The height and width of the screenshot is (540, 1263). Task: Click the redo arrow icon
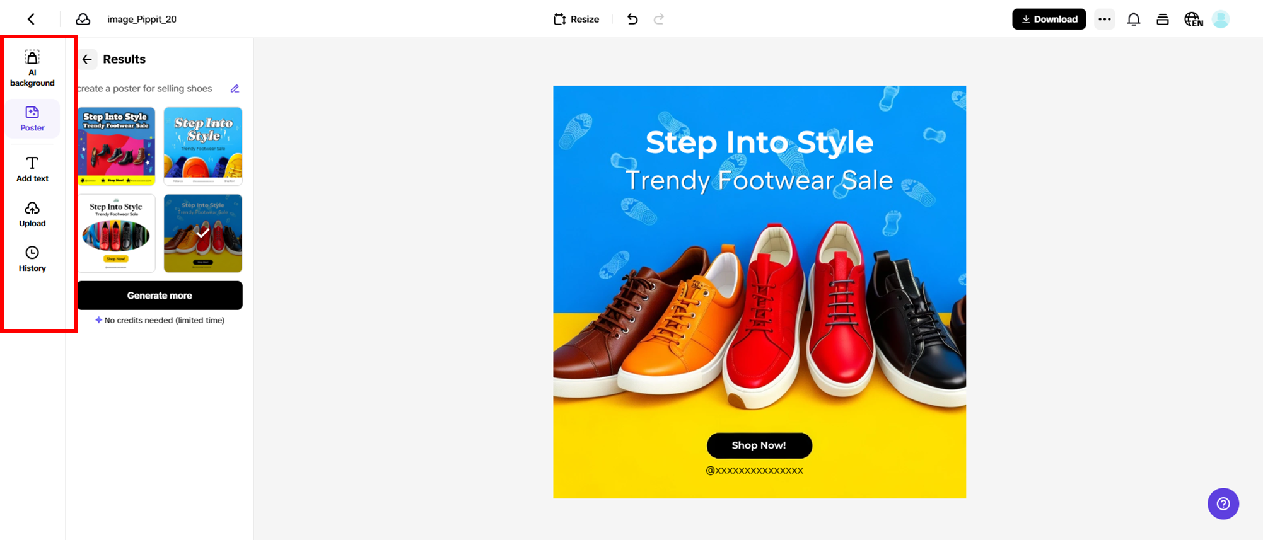click(x=659, y=19)
